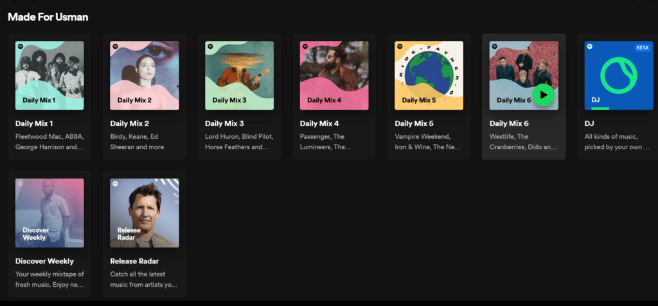Open Release Radar cover art
The height and width of the screenshot is (306, 658).
click(145, 213)
